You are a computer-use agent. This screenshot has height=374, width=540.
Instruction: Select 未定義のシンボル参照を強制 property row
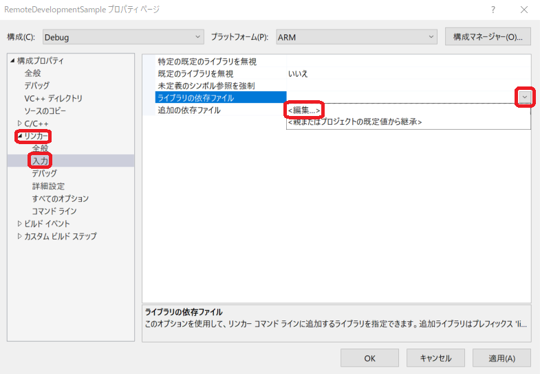pos(343,86)
